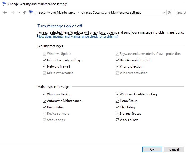
Task: Go to the Security and Maintenance breadcrumb
Action: pyautogui.click(x=57, y=13)
